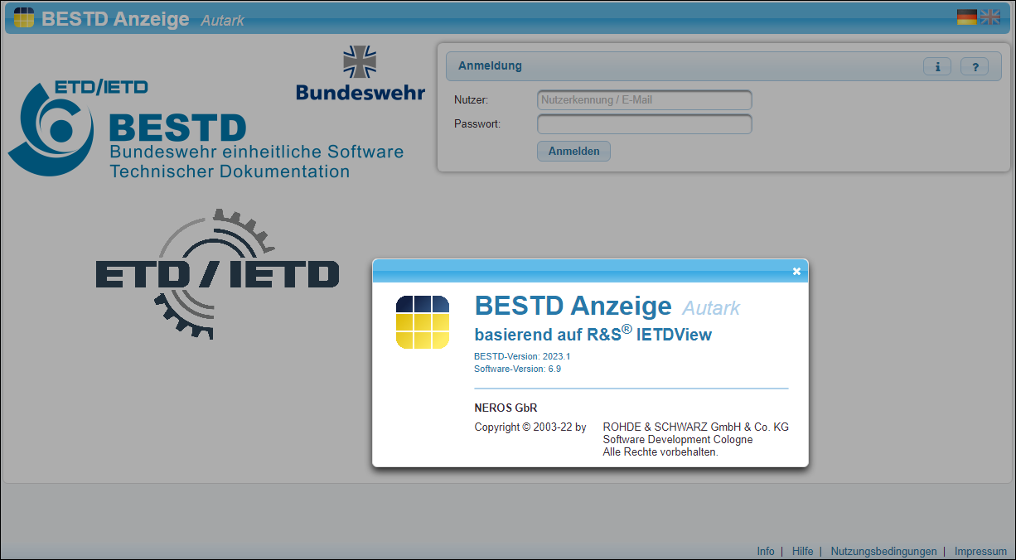Click the BESTD Anzeige header title
Screen dimensions: 1016x560
point(115,18)
